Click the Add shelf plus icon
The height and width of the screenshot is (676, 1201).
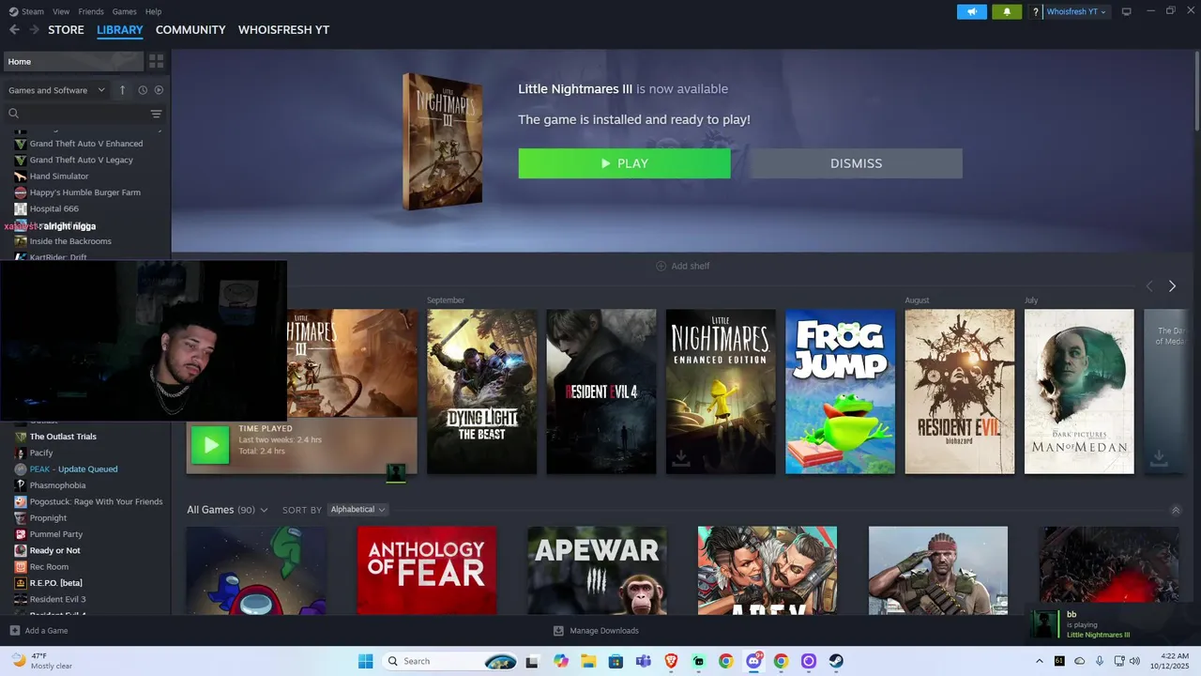pyautogui.click(x=661, y=267)
